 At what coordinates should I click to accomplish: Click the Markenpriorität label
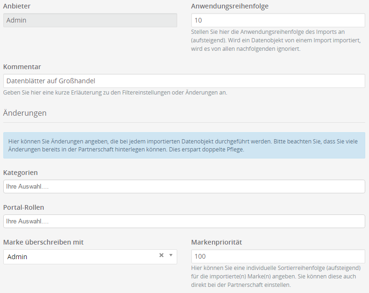[x=216, y=242]
